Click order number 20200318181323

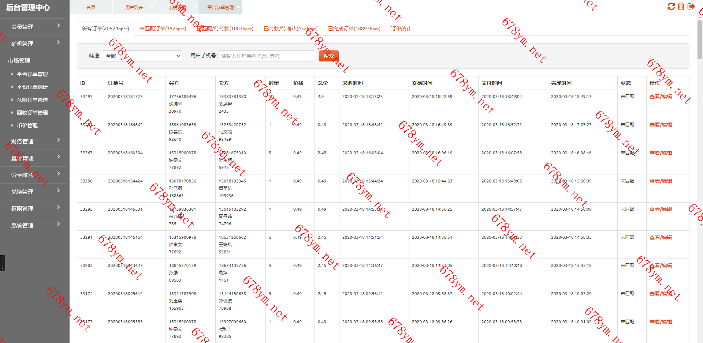(125, 97)
